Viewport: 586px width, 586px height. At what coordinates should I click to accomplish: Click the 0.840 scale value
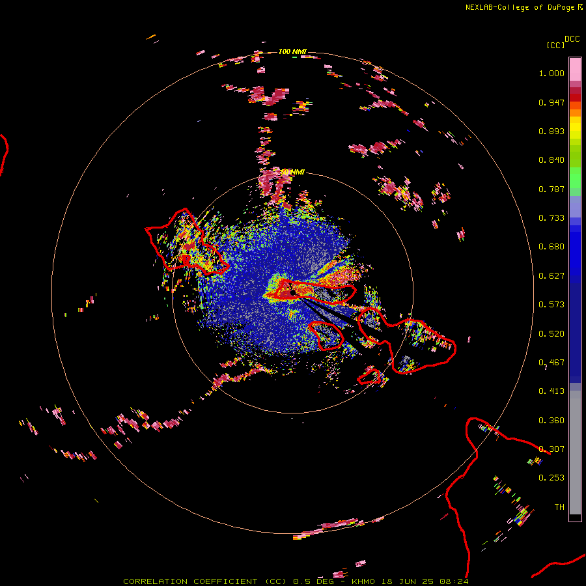click(551, 160)
